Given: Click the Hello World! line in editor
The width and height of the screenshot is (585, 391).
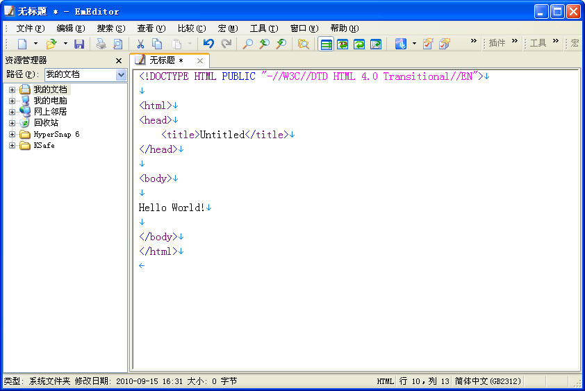Looking at the screenshot, I should [172, 207].
